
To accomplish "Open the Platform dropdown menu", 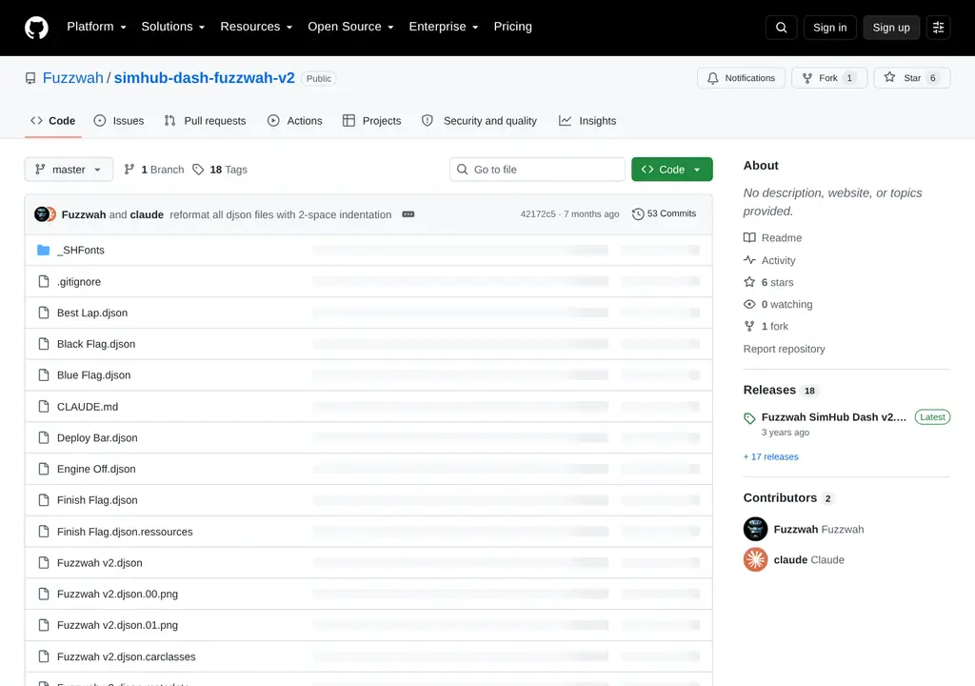I will (96, 27).
